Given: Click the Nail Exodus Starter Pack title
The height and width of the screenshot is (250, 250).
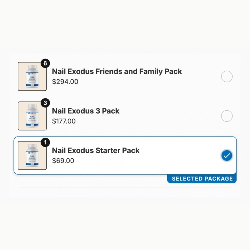Looking at the screenshot, I should point(96,151).
